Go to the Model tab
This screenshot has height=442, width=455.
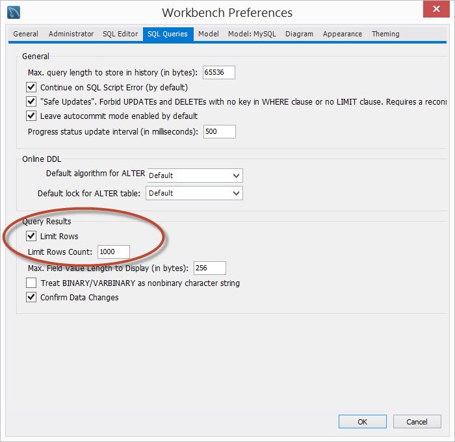tap(209, 34)
